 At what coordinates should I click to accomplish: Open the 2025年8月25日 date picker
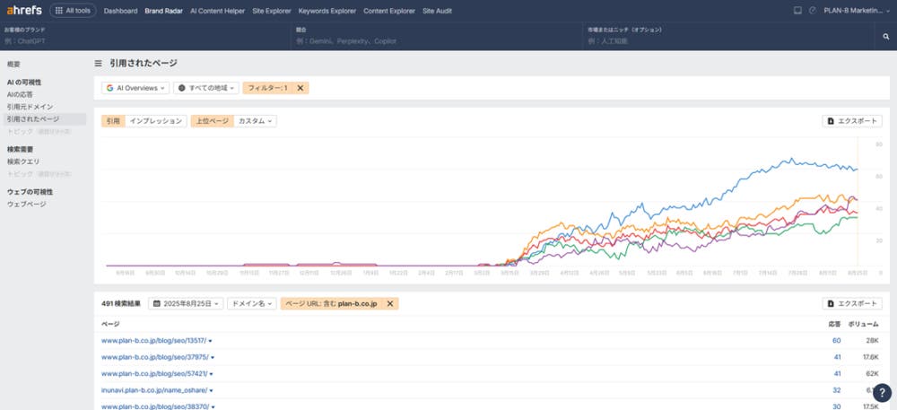(x=186, y=304)
